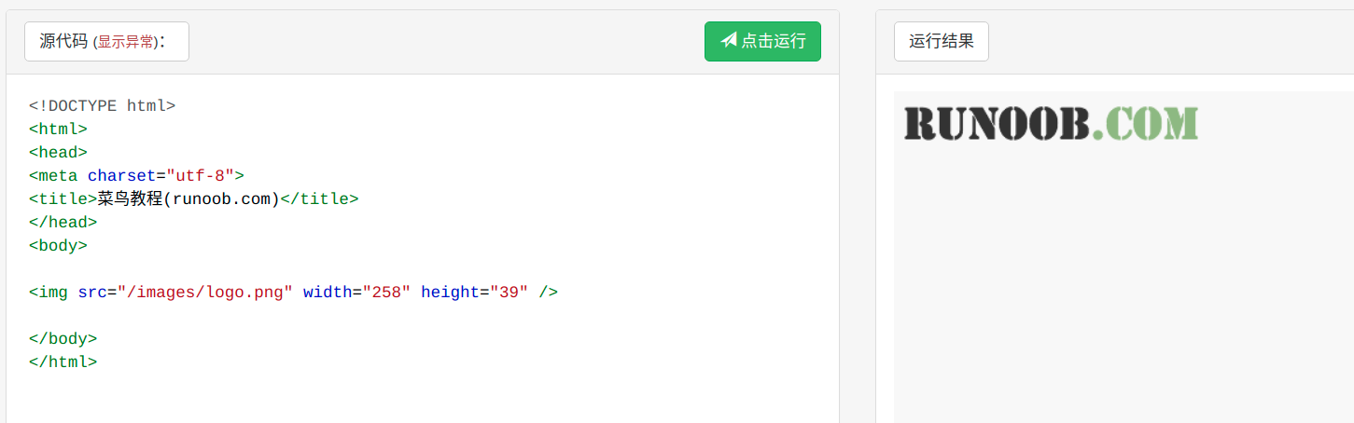
Task: Click the paper plane icon on run button
Action: pyautogui.click(x=729, y=41)
